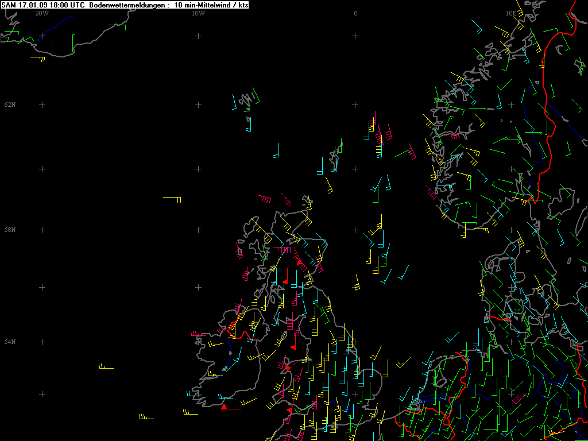Click the yellow wind barb below Iceland's coast
588x441 pixels.
pos(38,59)
